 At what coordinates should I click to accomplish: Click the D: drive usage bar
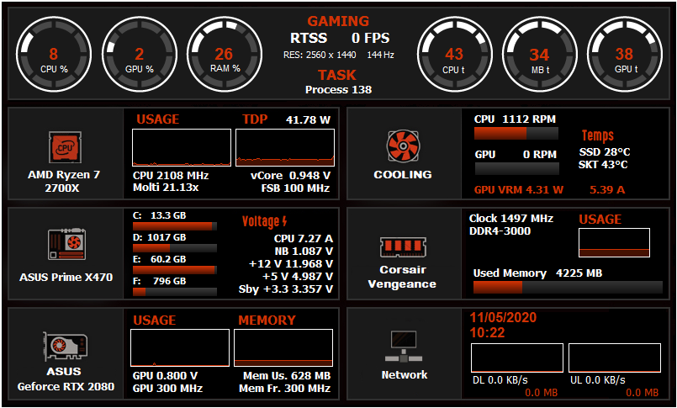175,248
